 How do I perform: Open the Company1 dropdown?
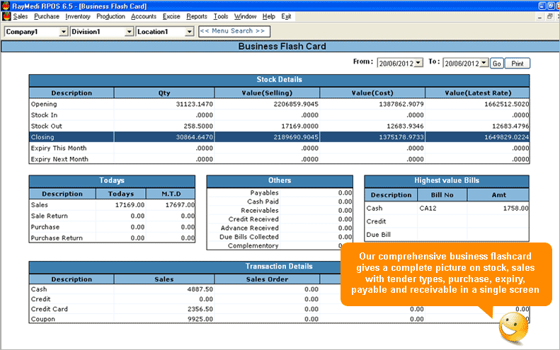click(x=64, y=32)
